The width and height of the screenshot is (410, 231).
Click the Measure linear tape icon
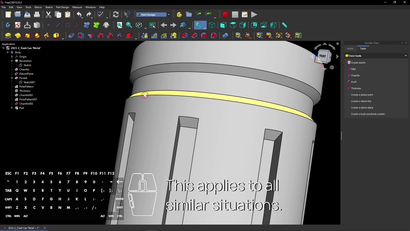pyautogui.click(x=238, y=36)
